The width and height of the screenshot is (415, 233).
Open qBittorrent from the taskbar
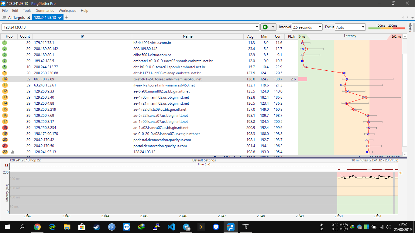pyautogui.click(x=112, y=227)
